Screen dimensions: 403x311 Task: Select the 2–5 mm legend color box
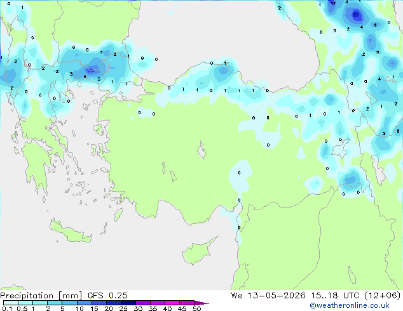coord(55,303)
